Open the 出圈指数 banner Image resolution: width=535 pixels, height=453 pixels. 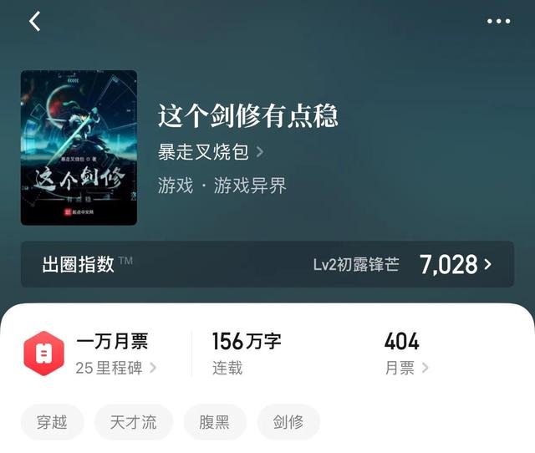tap(267, 264)
